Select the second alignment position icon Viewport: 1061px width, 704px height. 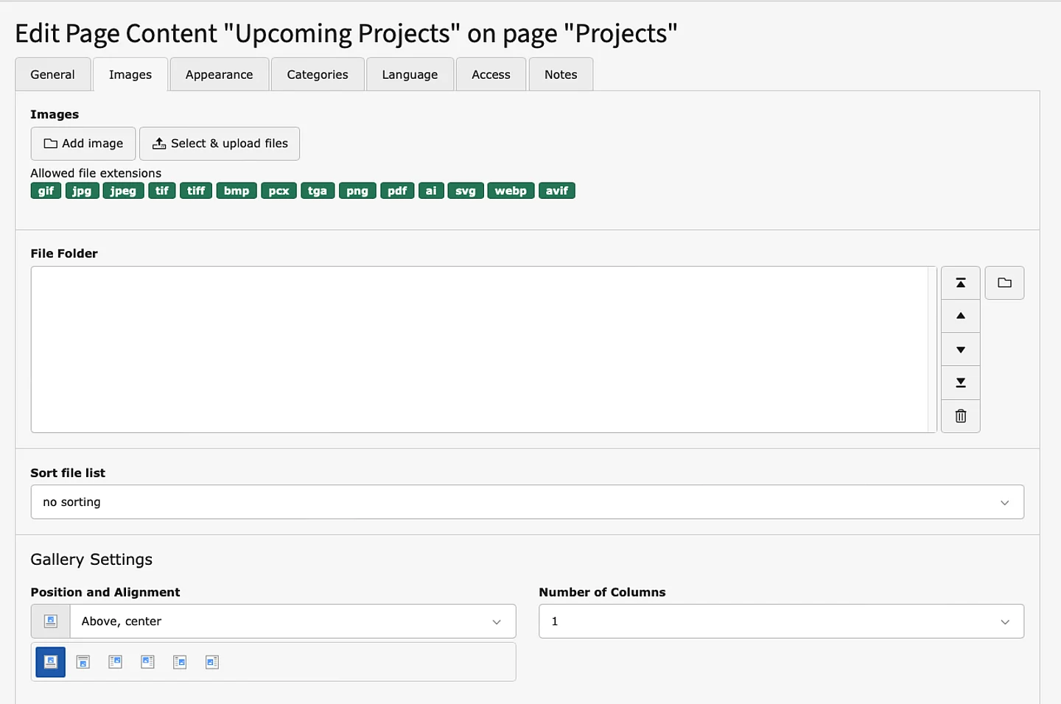(83, 661)
